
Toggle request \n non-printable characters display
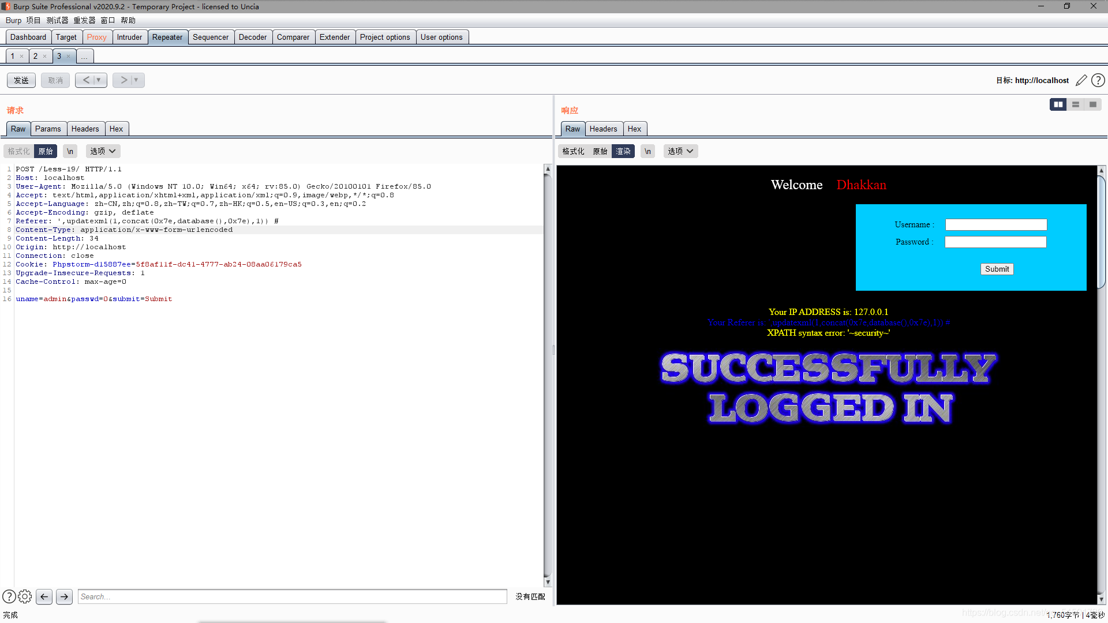point(70,151)
